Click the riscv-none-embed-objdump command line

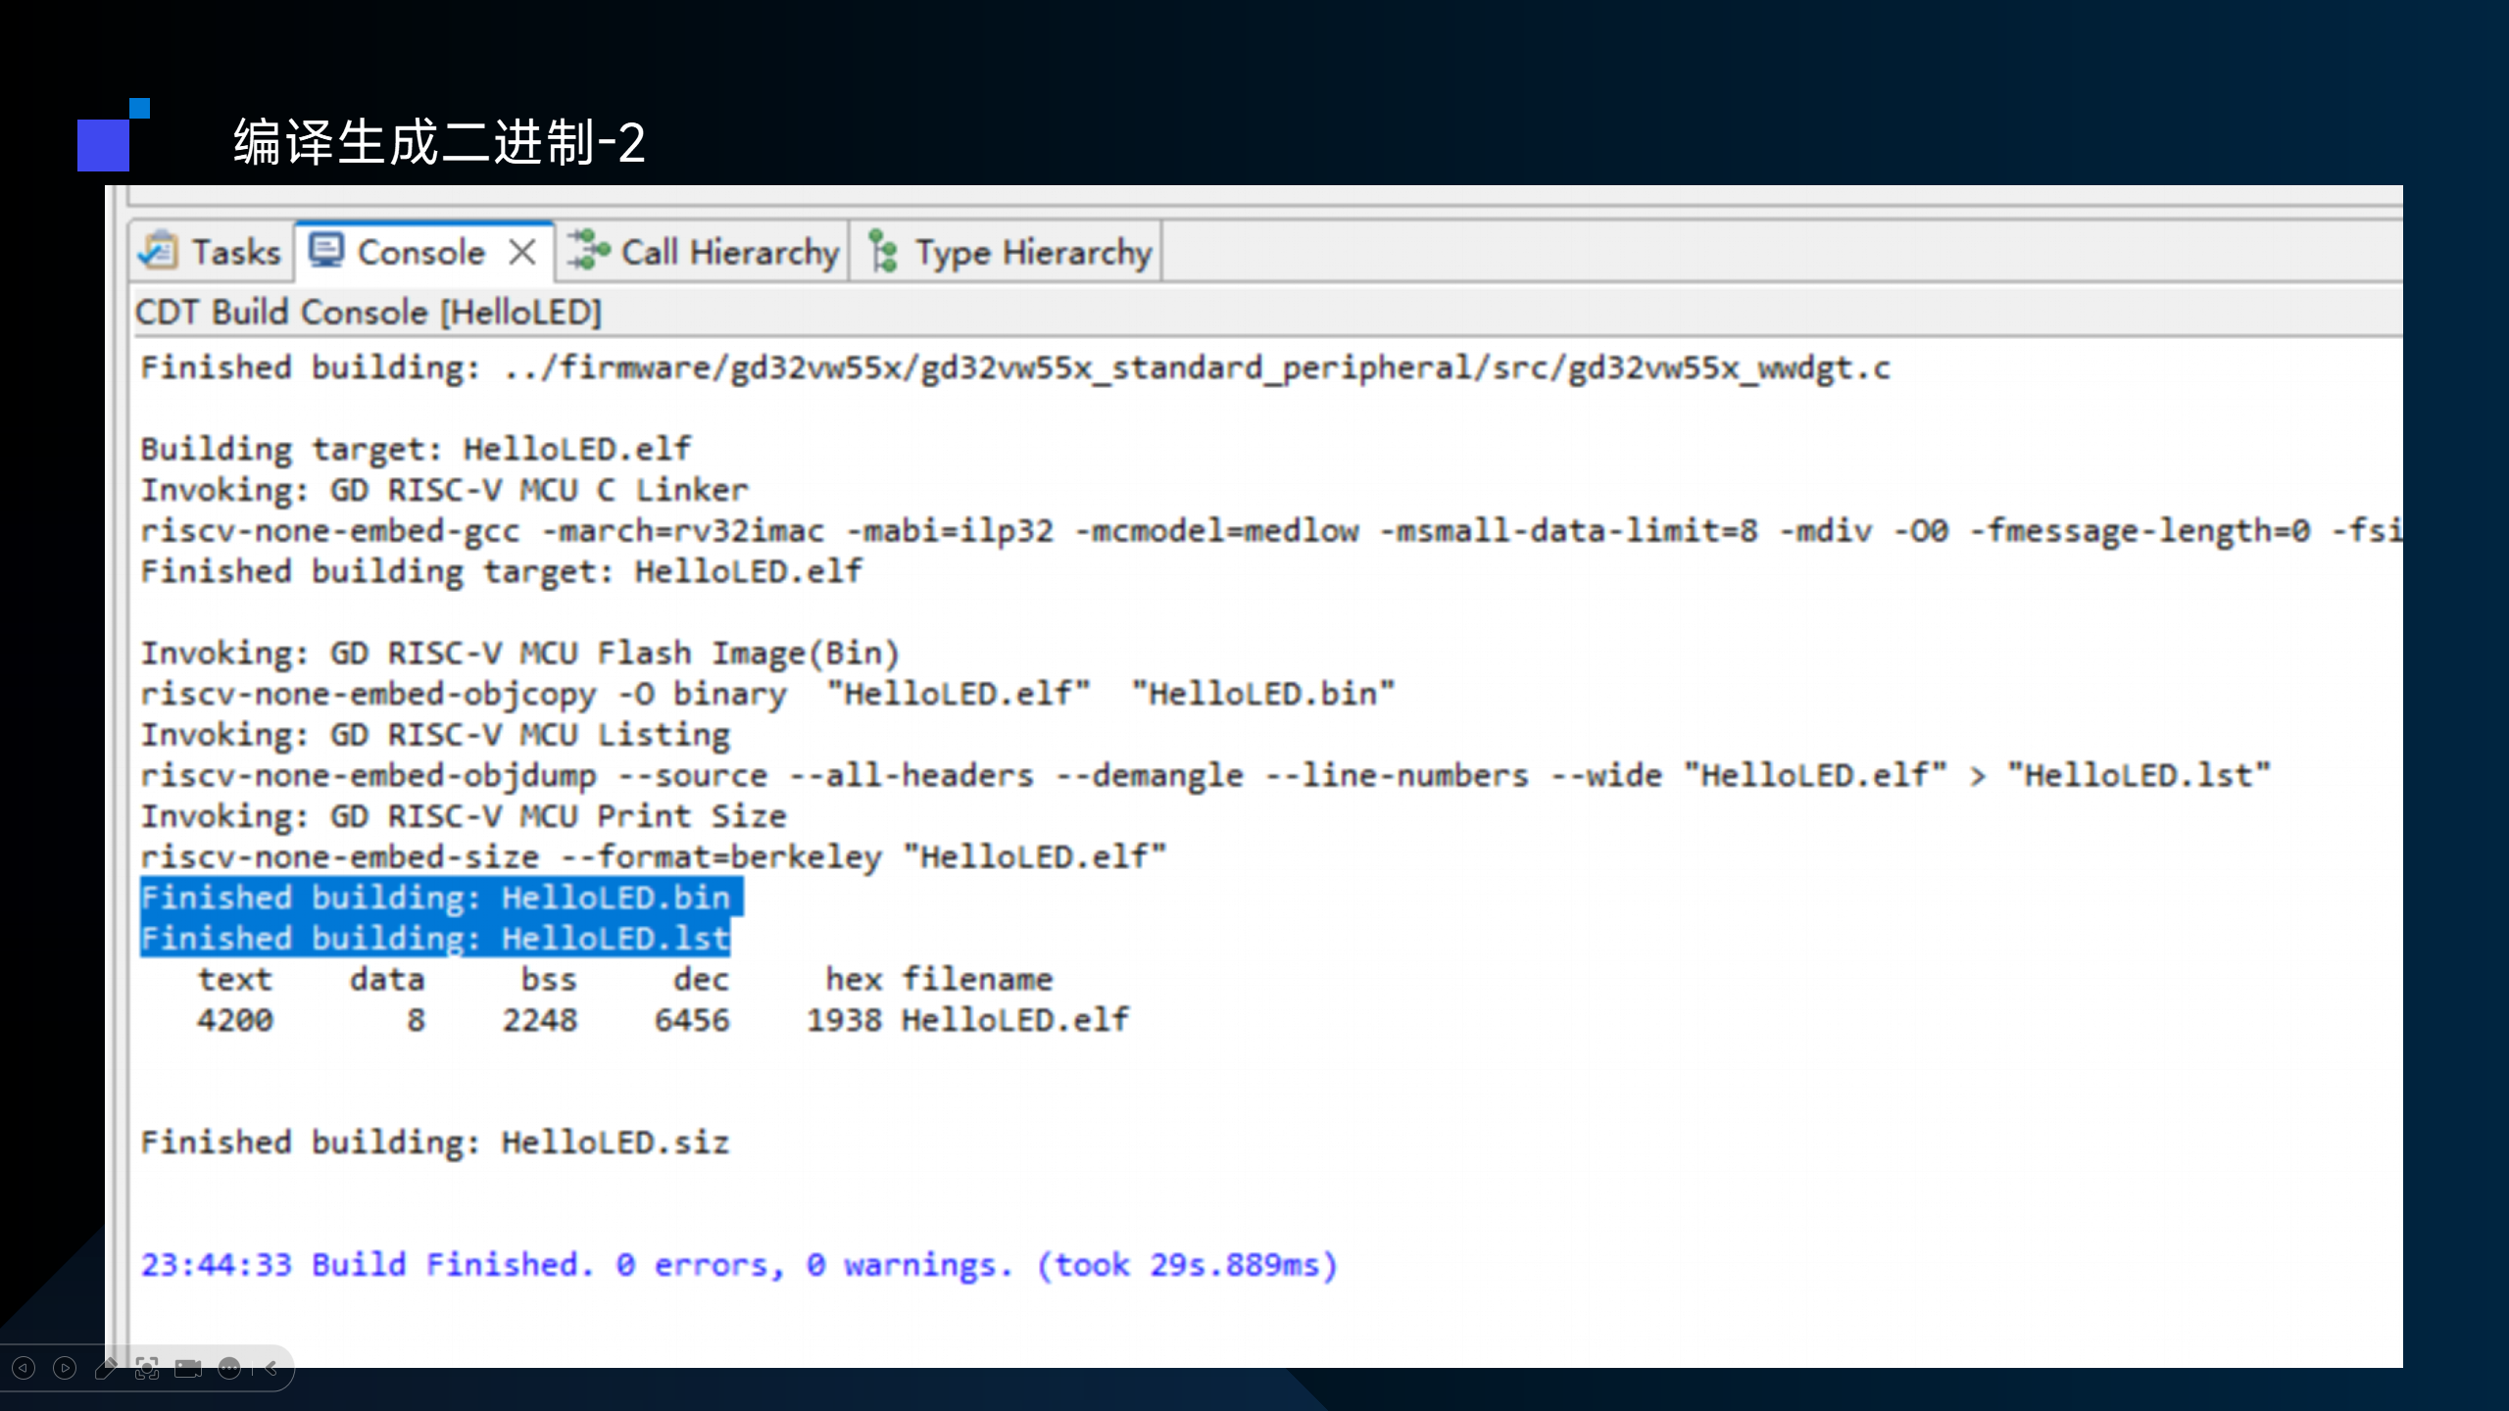[1205, 776]
